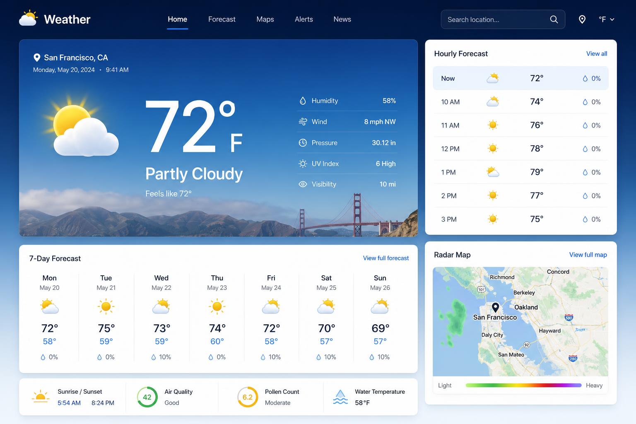
Task: Click Friday's partly cloudy icon
Action: pos(271,307)
